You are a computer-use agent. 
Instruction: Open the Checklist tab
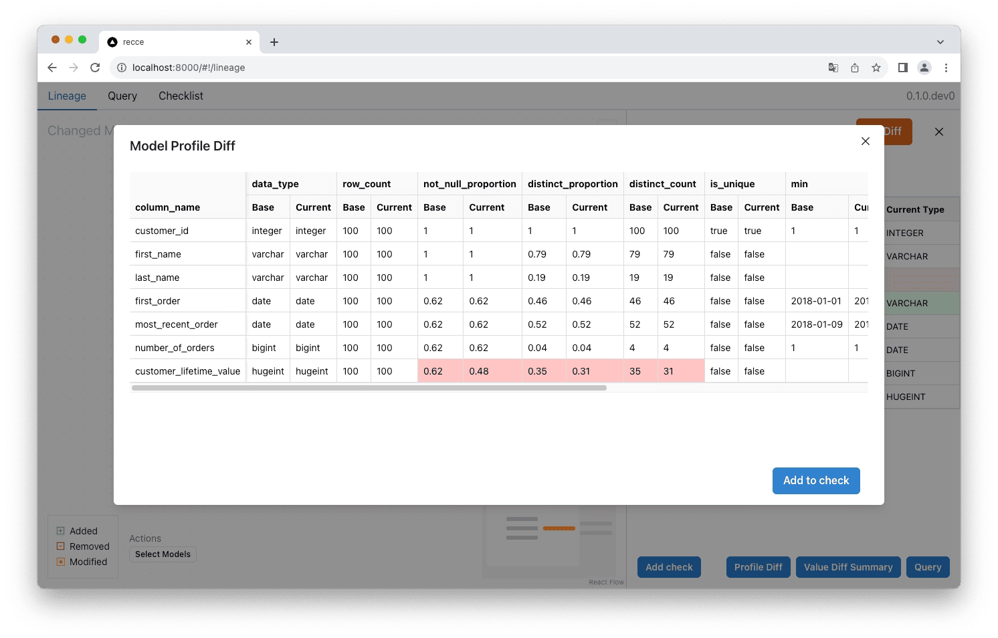click(181, 96)
